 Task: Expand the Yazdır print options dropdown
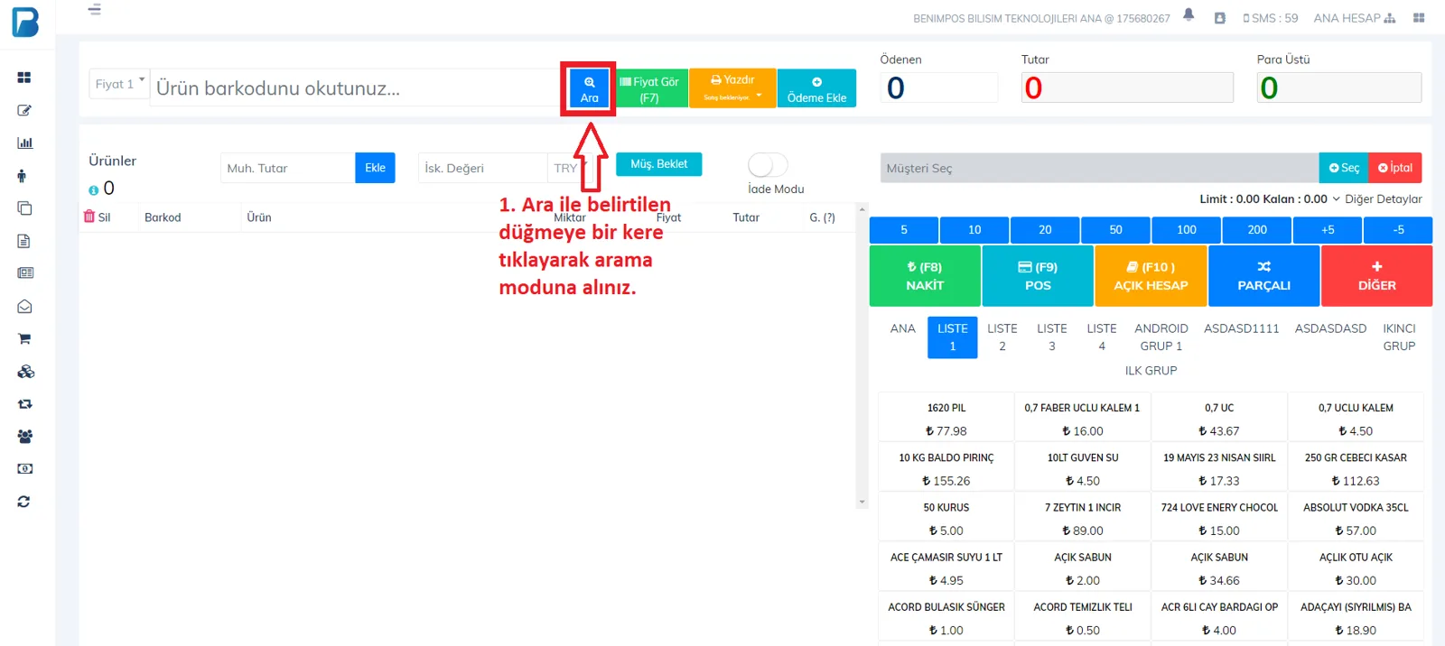tap(759, 96)
